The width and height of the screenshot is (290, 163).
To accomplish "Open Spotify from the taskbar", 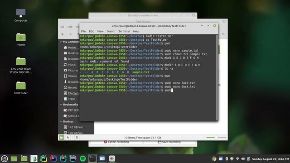I will [x=82, y=158].
